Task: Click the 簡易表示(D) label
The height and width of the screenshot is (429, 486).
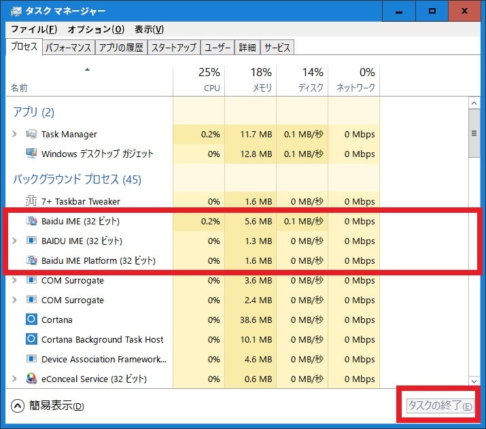Action: point(56,406)
